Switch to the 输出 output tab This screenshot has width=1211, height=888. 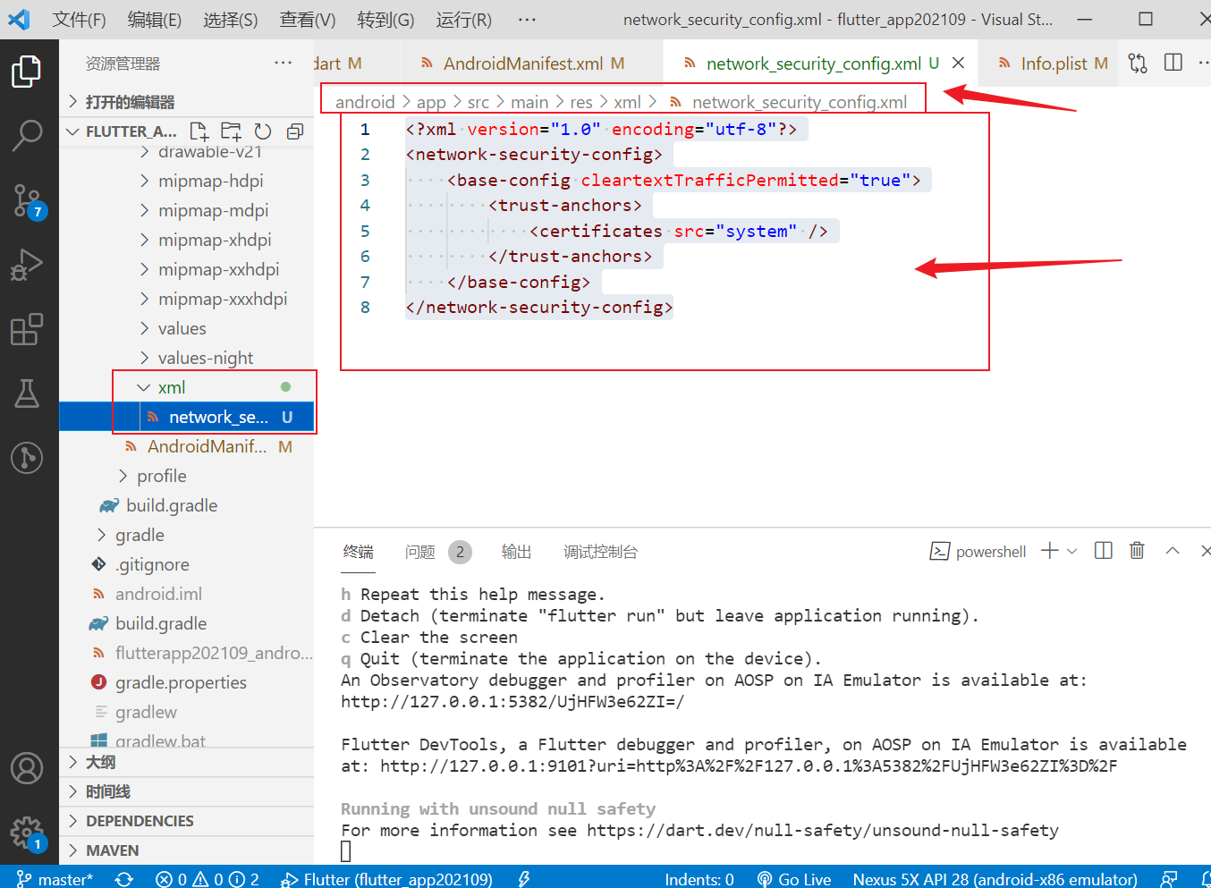[516, 552]
